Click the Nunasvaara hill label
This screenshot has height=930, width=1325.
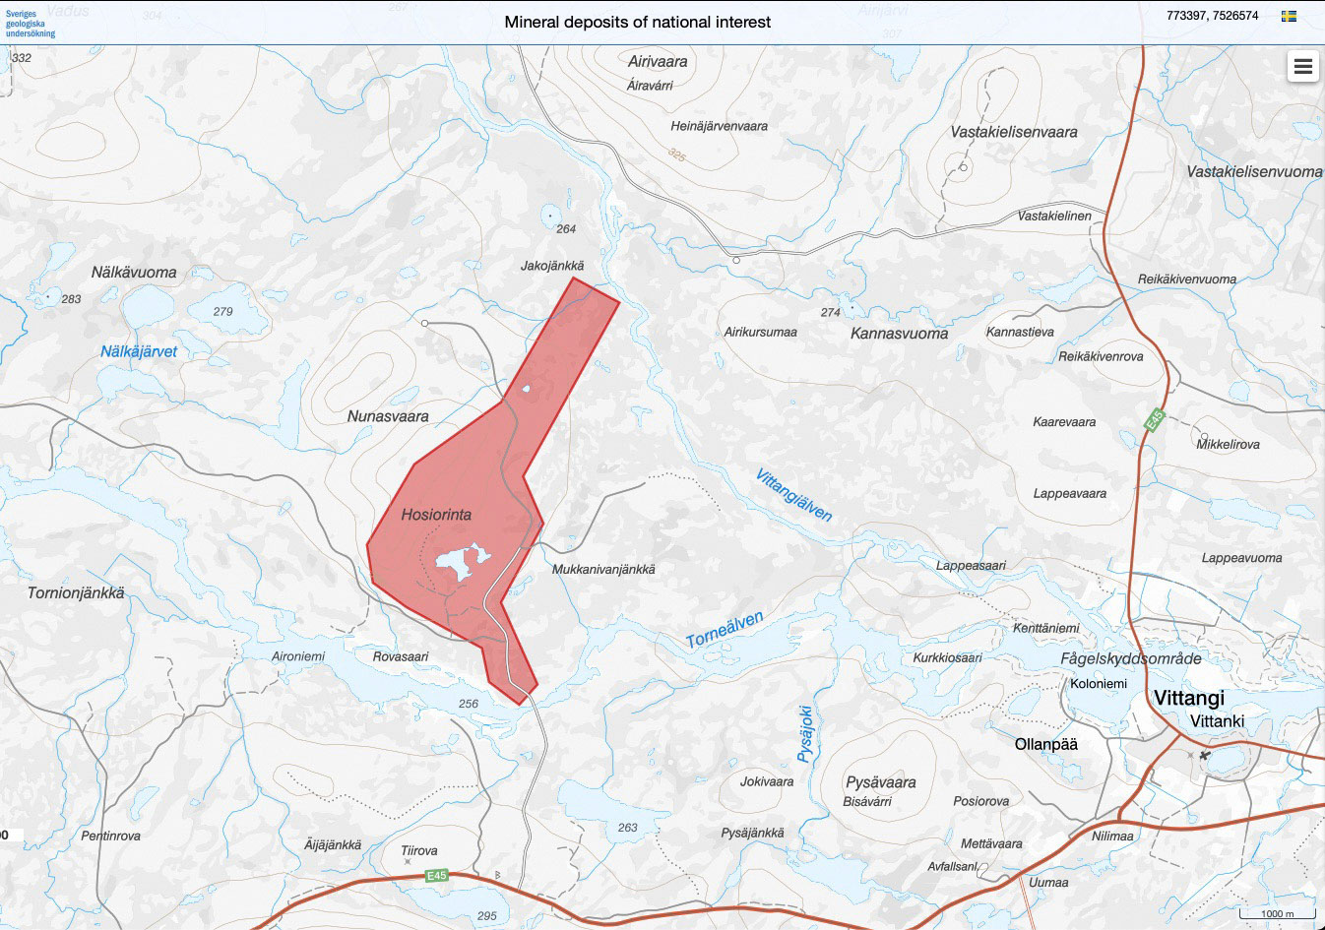click(x=388, y=416)
